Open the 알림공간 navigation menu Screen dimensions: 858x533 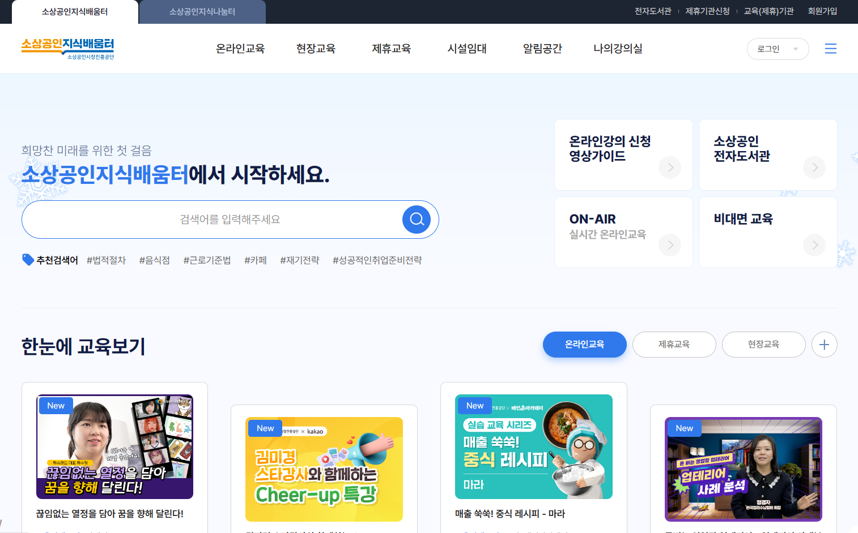click(541, 49)
